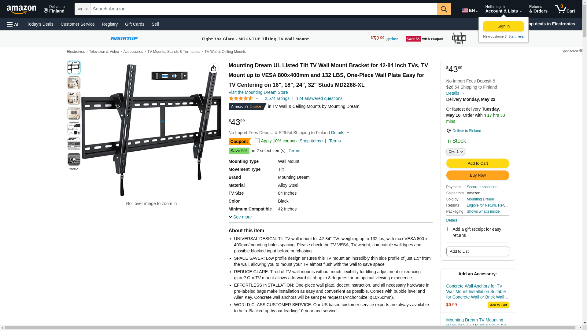
Task: Click the search magnifier button
Action: coord(444,9)
